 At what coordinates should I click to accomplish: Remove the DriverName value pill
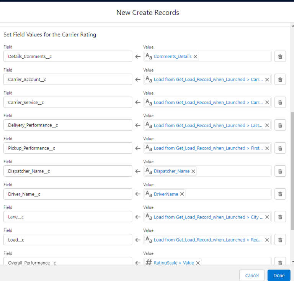(x=182, y=194)
